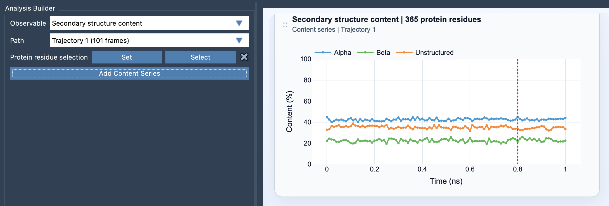The image size is (609, 206).
Task: Toggle Alpha series visibility in the legend
Action: [342, 52]
